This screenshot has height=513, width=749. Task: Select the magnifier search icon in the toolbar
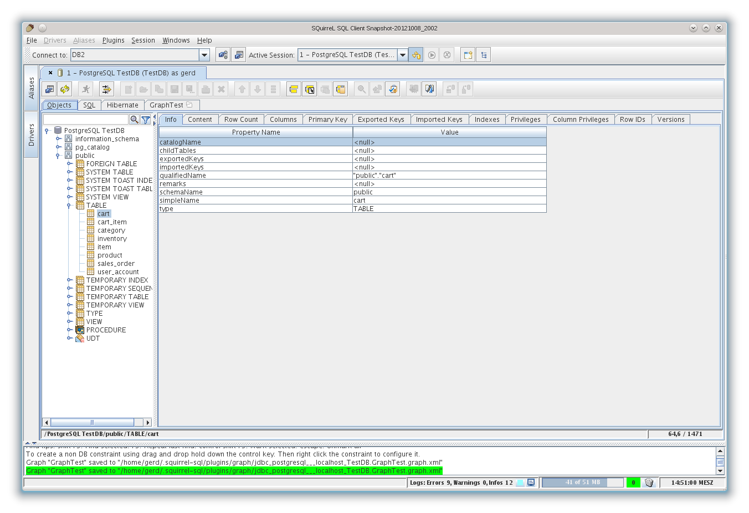360,89
